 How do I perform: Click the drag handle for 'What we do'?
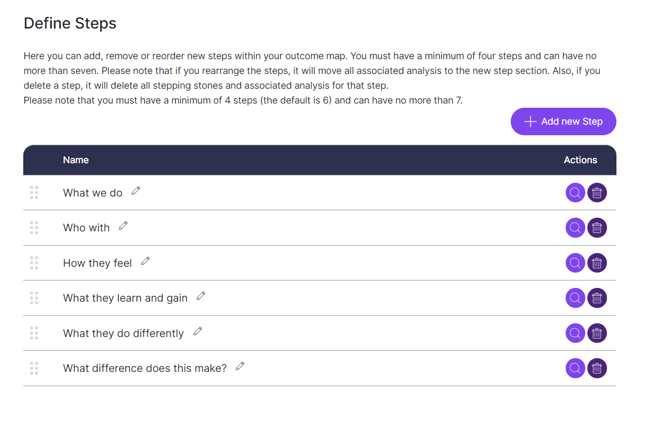pyautogui.click(x=34, y=193)
